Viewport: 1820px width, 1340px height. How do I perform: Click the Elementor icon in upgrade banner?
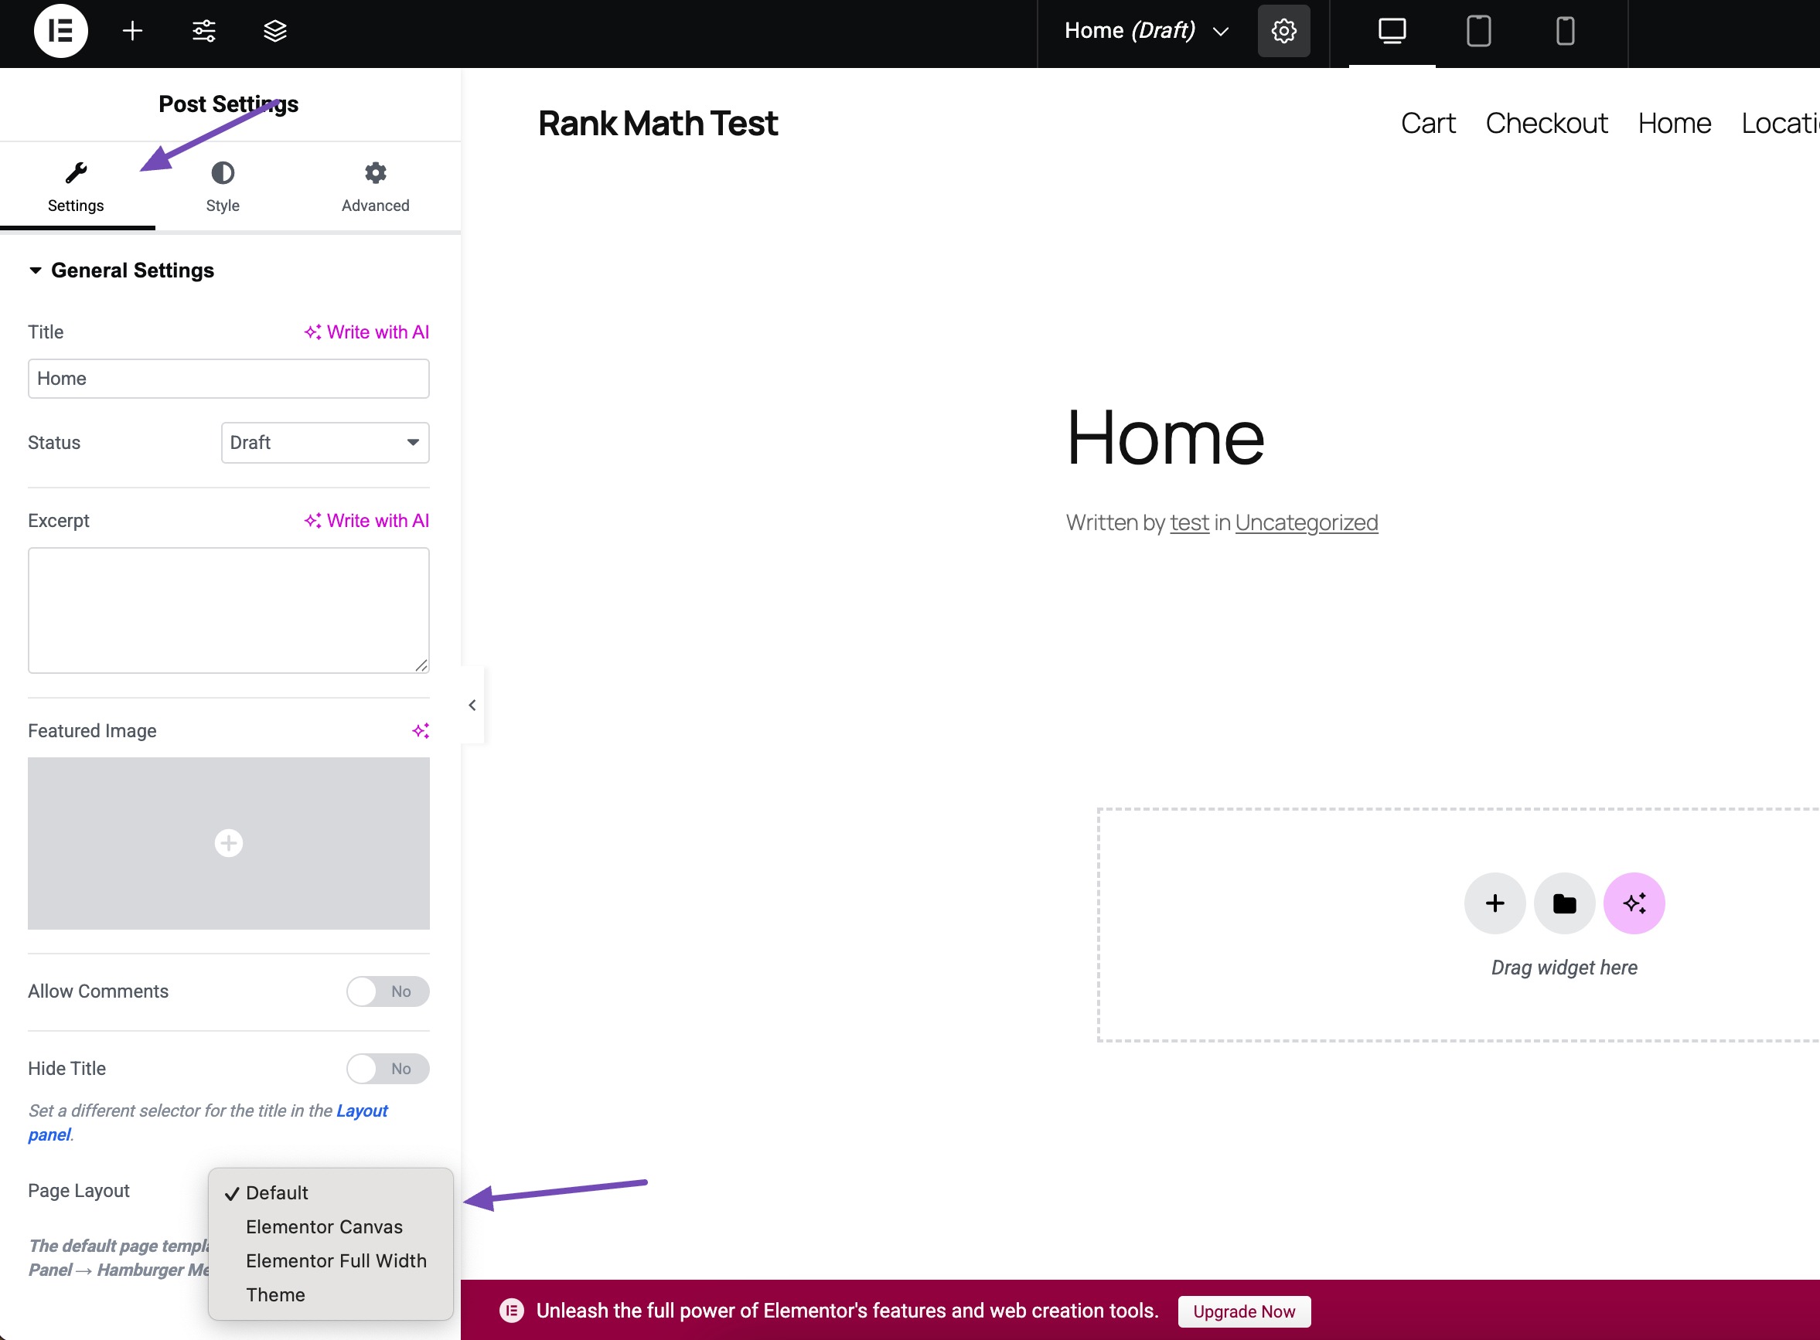511,1311
